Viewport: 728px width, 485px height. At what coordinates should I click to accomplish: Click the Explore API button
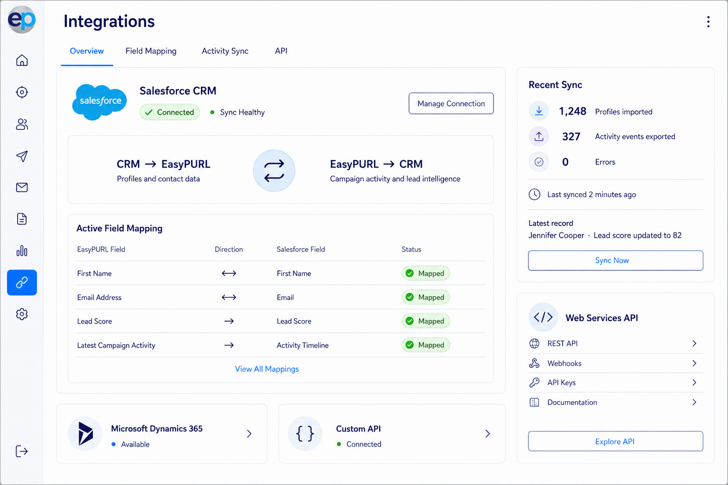click(x=616, y=441)
